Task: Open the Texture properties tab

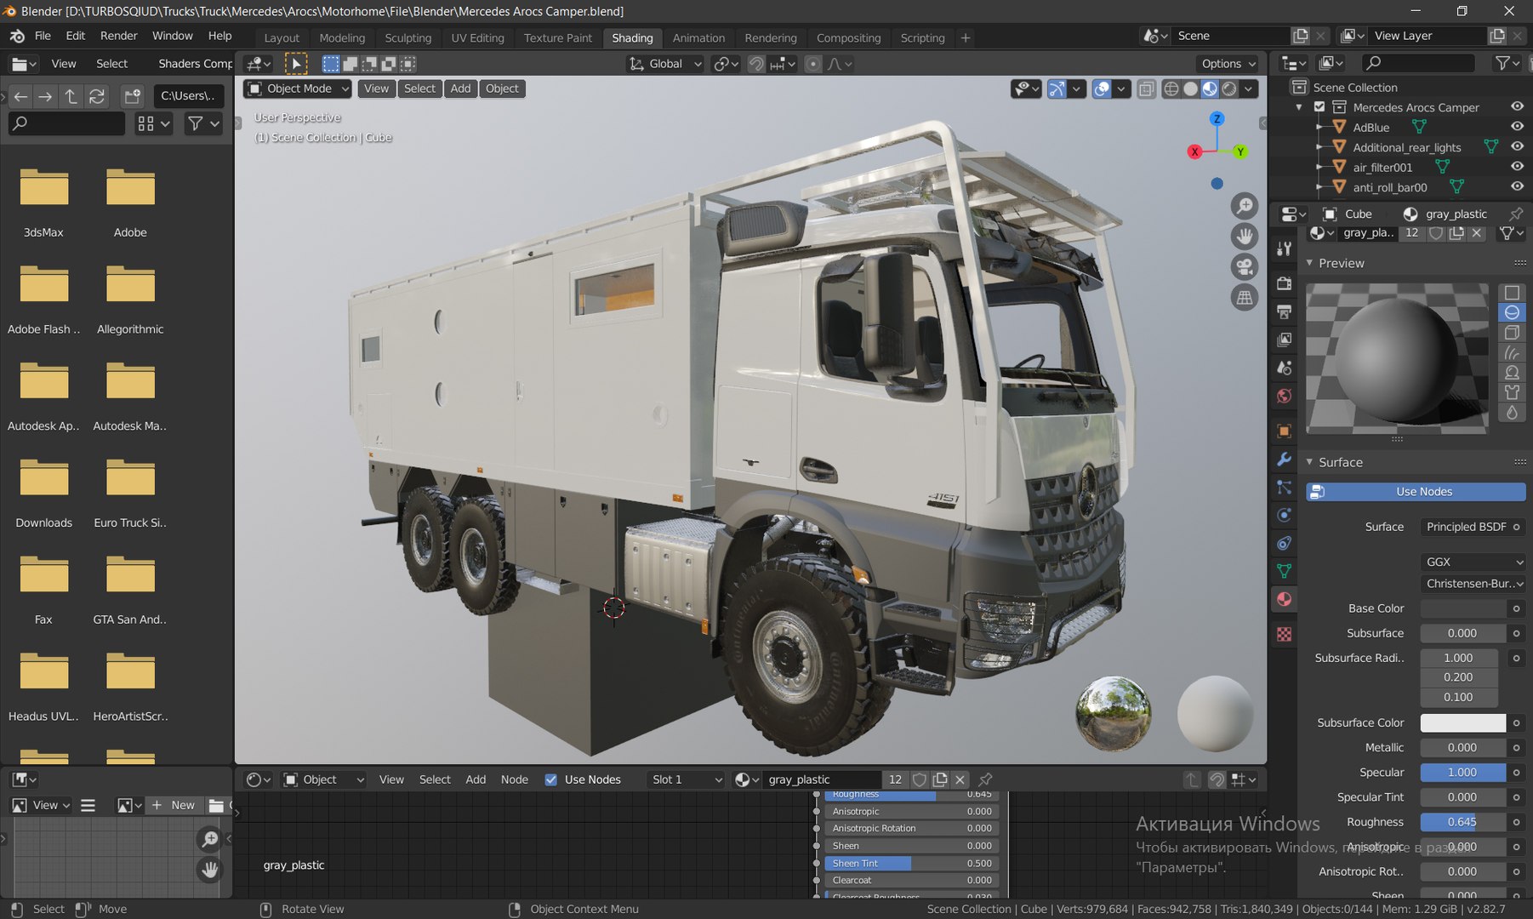Action: pos(1284,634)
